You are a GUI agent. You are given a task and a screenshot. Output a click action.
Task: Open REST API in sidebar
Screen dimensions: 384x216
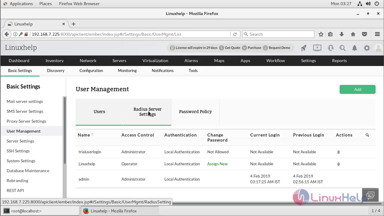click(x=15, y=190)
